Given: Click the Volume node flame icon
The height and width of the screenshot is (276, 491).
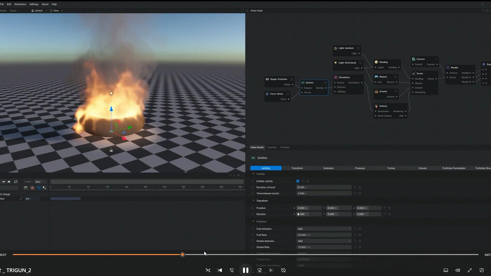Looking at the screenshot, I should point(376,106).
